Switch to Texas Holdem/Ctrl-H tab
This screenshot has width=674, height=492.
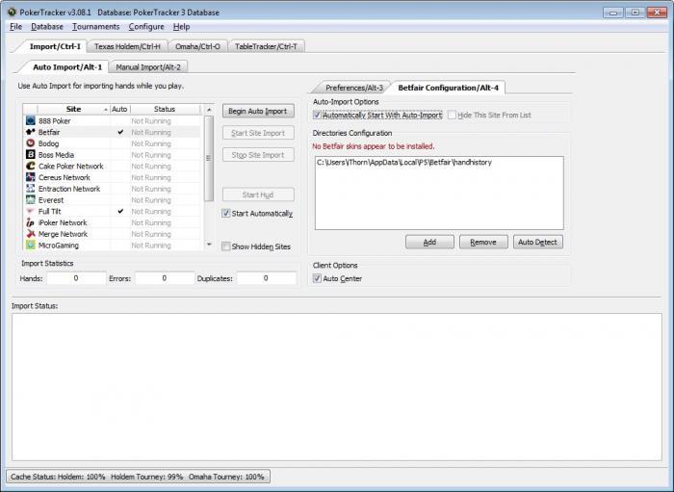[127, 46]
